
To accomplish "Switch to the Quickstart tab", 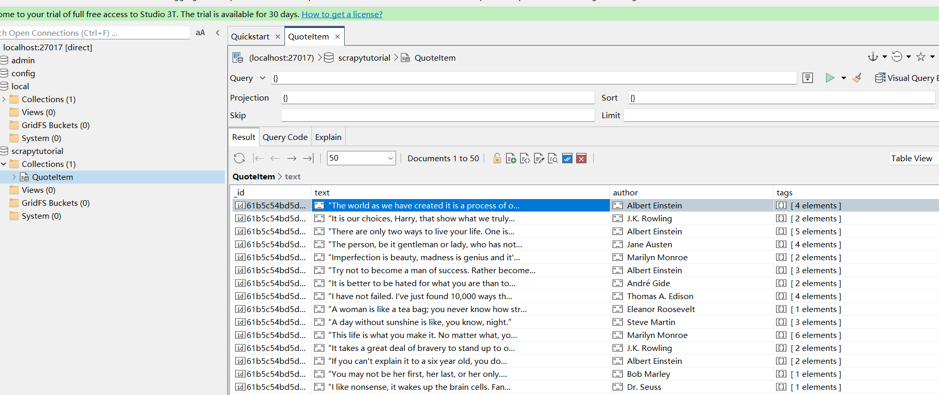I will (250, 36).
